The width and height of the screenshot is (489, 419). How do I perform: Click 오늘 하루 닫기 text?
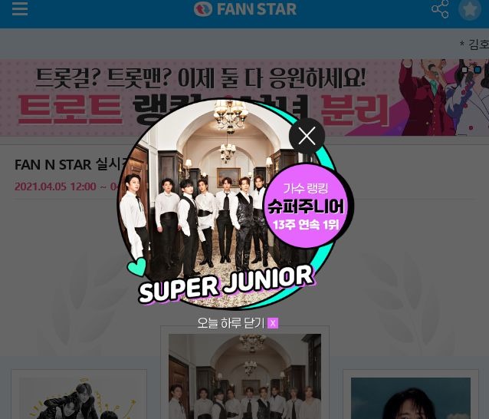pos(231,323)
